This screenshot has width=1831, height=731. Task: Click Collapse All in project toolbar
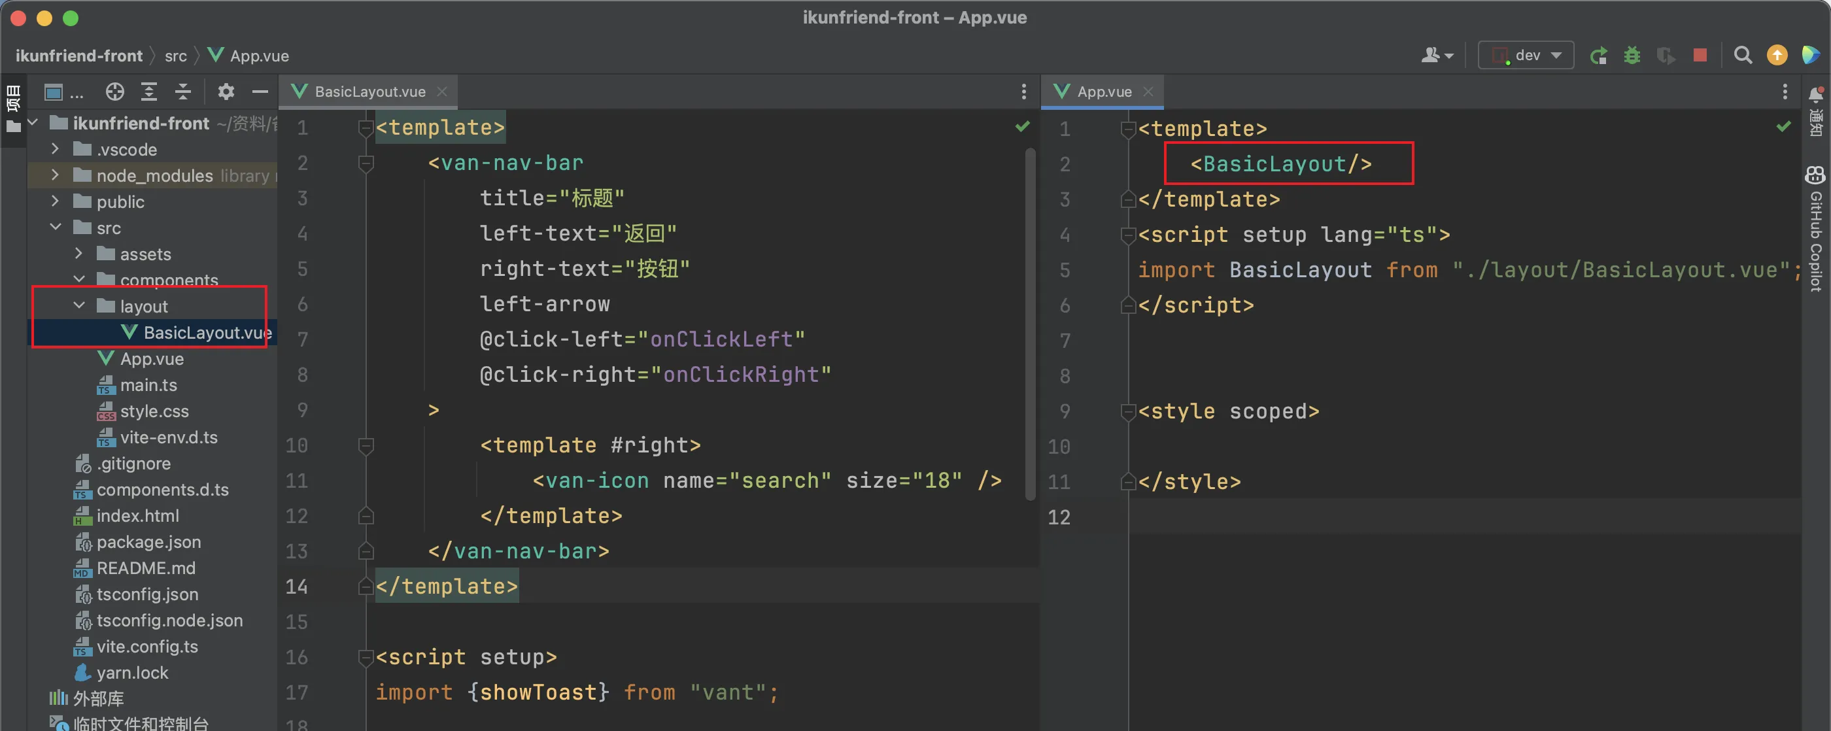click(x=182, y=92)
